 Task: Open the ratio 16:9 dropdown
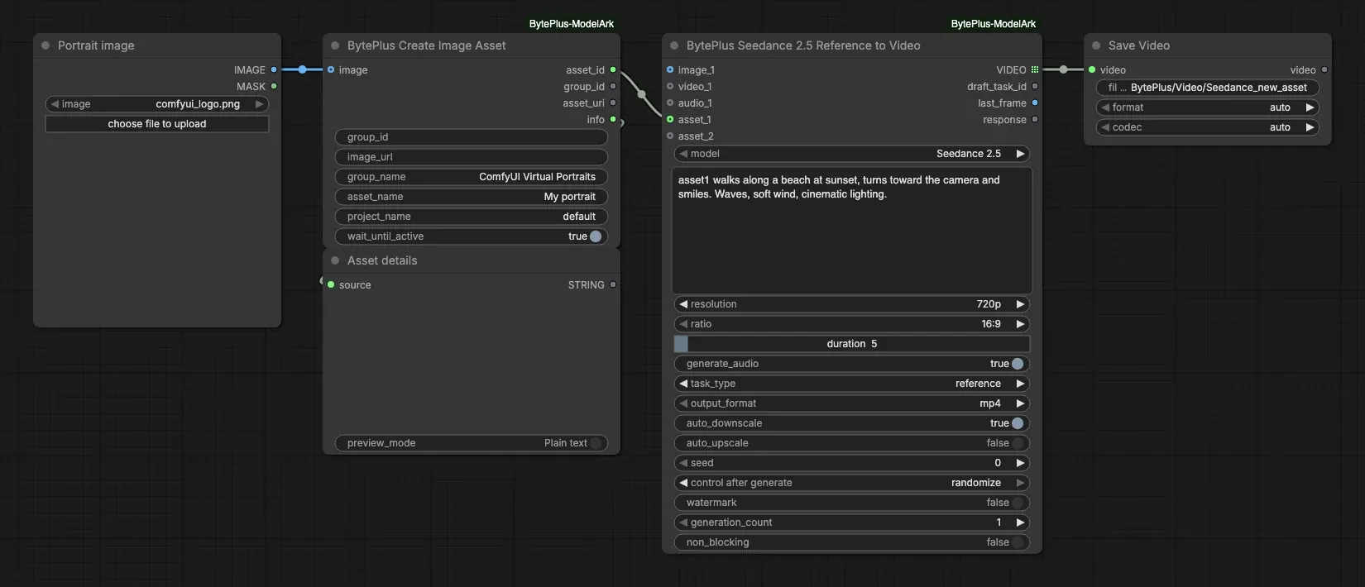(852, 324)
